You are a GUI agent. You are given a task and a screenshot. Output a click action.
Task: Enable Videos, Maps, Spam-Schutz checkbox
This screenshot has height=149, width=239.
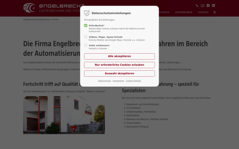click(x=86, y=37)
